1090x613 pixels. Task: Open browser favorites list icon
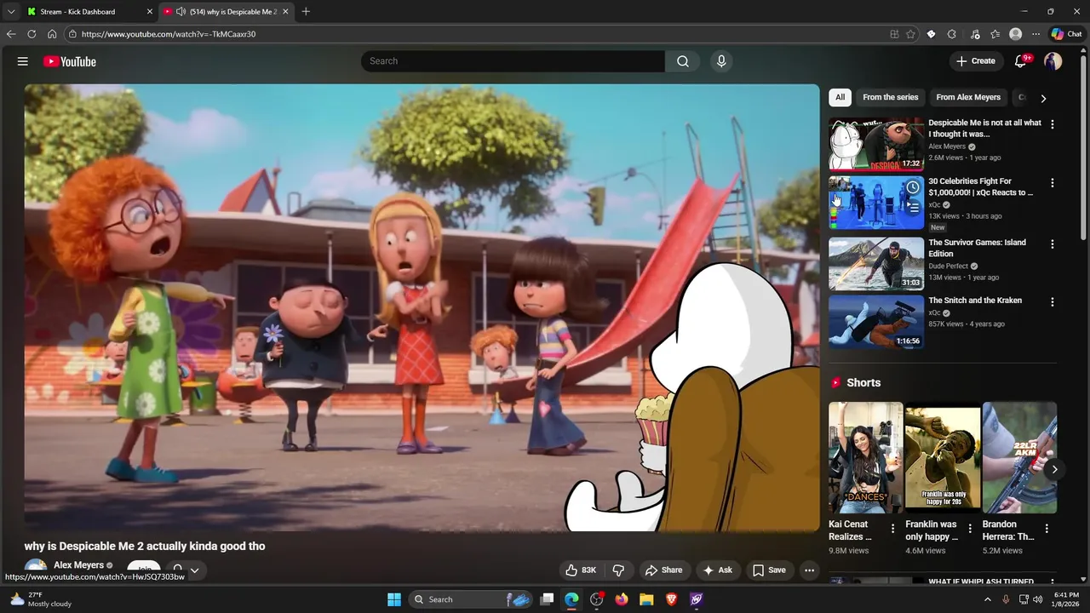[995, 34]
